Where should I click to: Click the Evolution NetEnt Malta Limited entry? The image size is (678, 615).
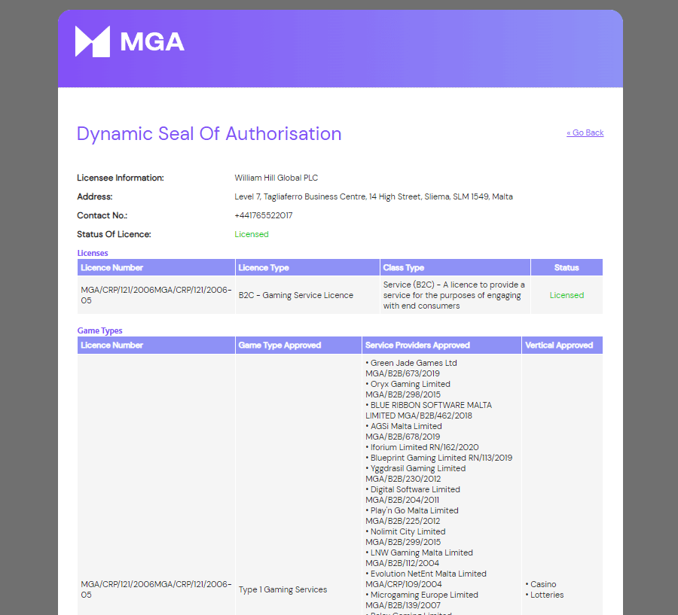click(426, 579)
